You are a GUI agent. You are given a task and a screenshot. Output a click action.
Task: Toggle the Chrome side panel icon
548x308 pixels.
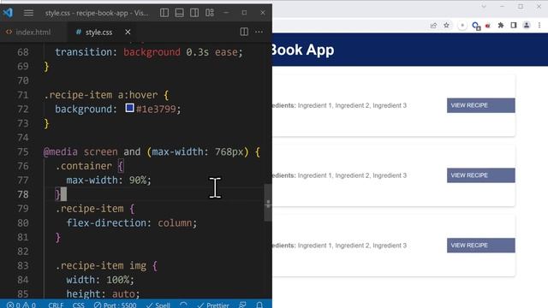pyautogui.click(x=514, y=25)
